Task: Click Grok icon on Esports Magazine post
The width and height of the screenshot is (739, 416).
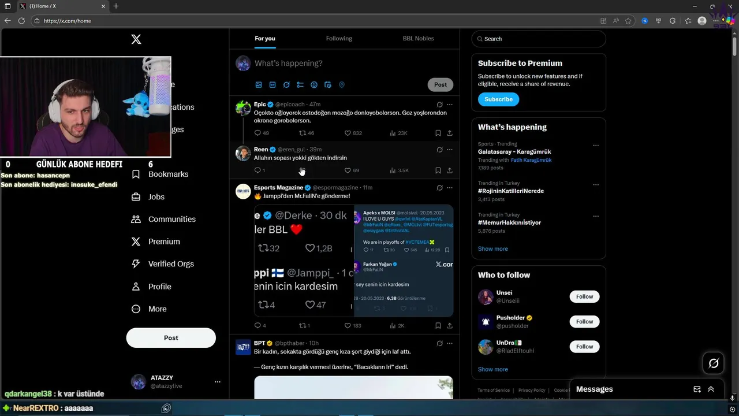Action: [439, 188]
